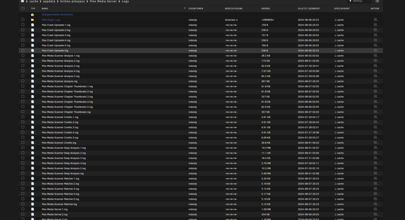Click file icon of Deep Analysis.1.log
Screen dimensions: 405x220
tap(32, 148)
